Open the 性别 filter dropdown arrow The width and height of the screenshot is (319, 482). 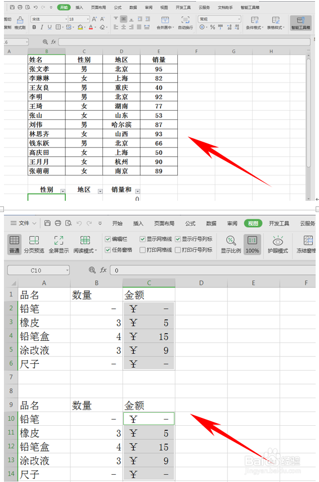[x=63, y=191]
